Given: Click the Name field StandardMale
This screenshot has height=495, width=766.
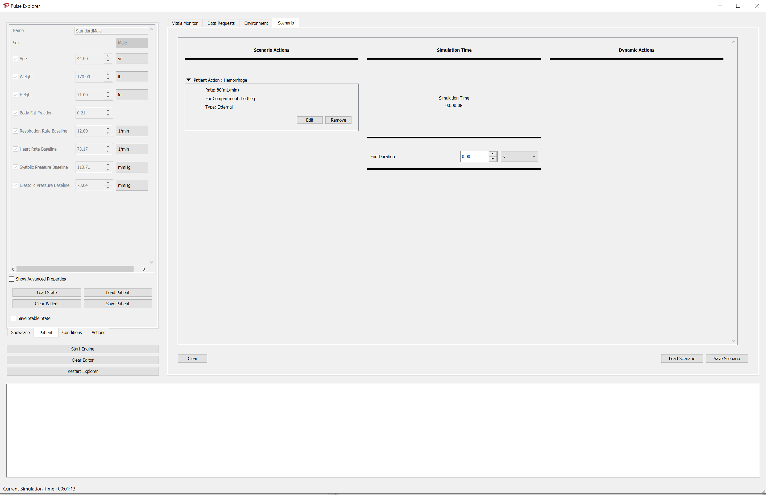Looking at the screenshot, I should tap(111, 31).
